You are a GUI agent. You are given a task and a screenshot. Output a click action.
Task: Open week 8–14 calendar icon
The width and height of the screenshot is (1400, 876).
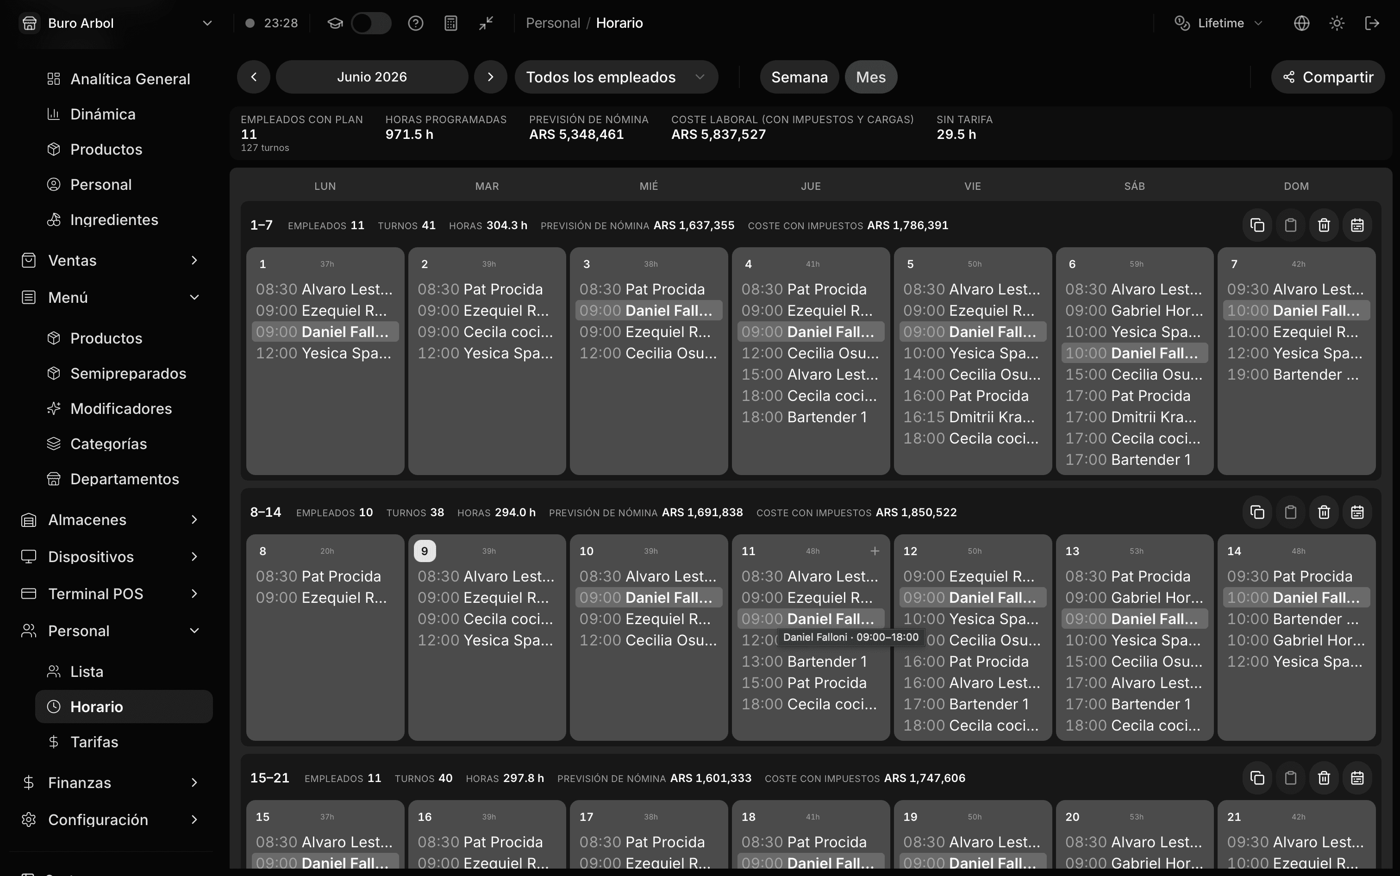click(1357, 512)
